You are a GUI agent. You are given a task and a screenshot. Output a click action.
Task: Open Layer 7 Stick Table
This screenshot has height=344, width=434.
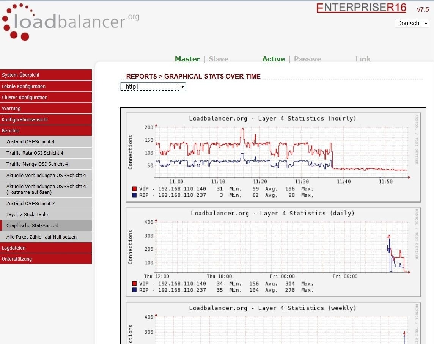click(x=46, y=215)
